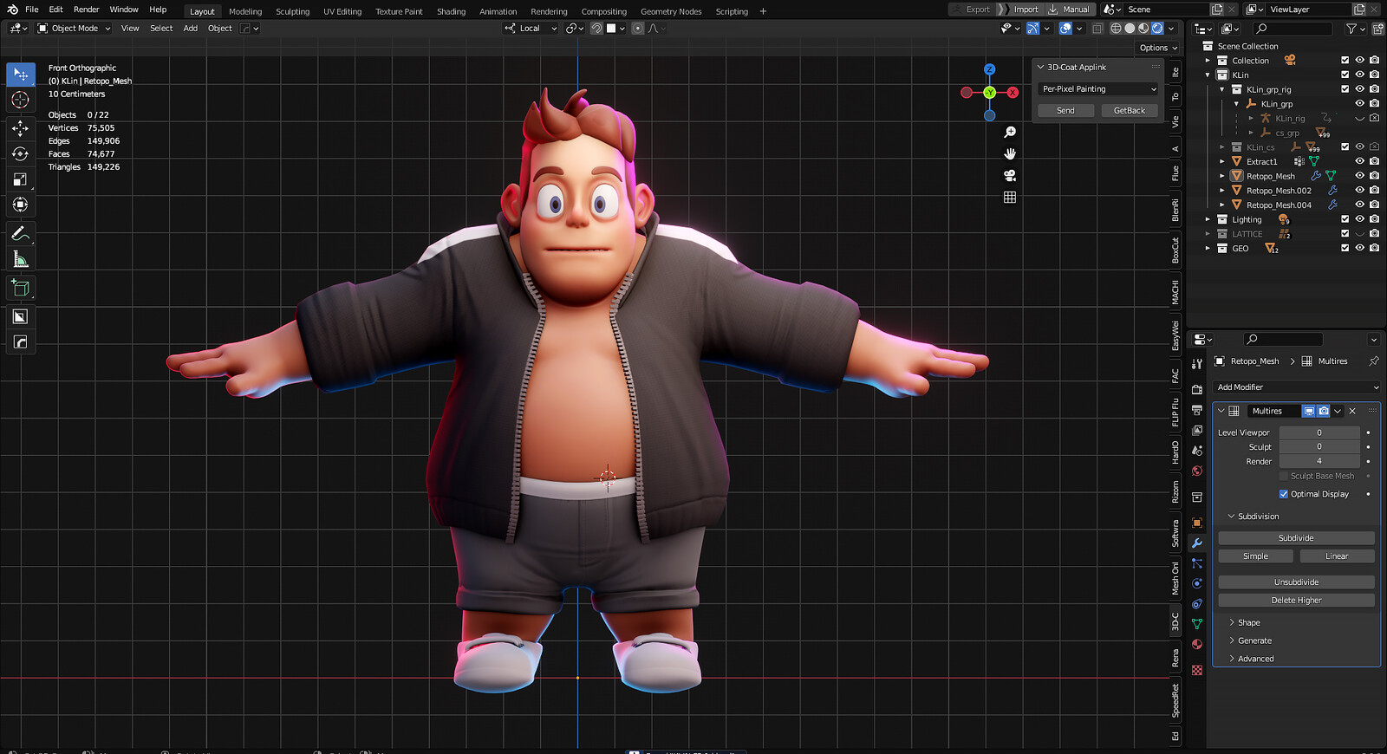This screenshot has height=754, width=1387.
Task: Switch perspective/orthographic with the grid icon
Action: point(1010,198)
